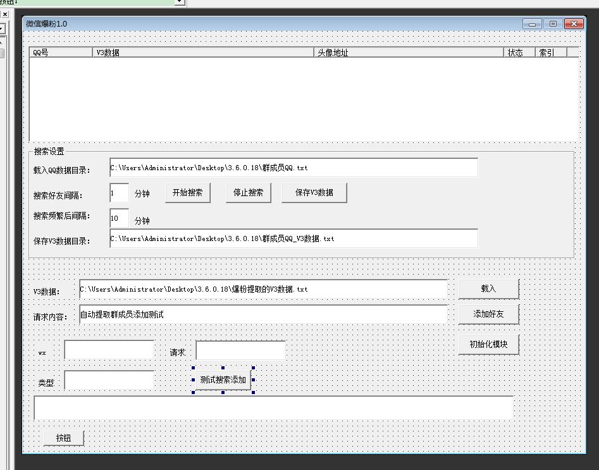
Task: Select the 载入QQ数据目录 label
Action: pyautogui.click(x=61, y=170)
